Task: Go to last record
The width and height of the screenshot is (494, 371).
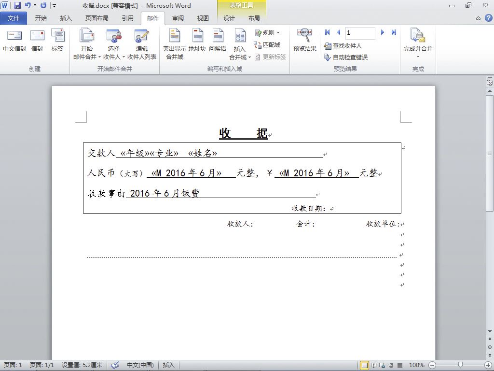Action: 394,32
